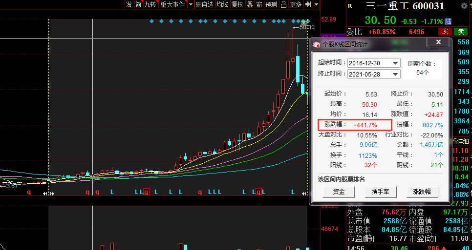472x250 pixels.
Task: Toggle 均线 moving average lines
Action: point(222,4)
